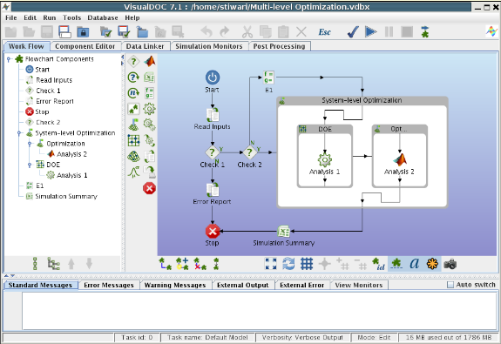
Task: Open the Tools menu
Action: click(x=71, y=18)
